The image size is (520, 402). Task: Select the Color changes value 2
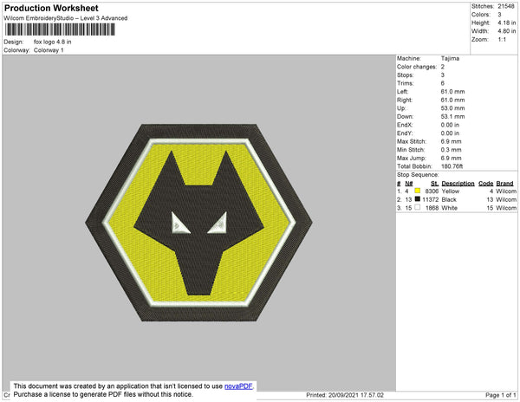442,67
